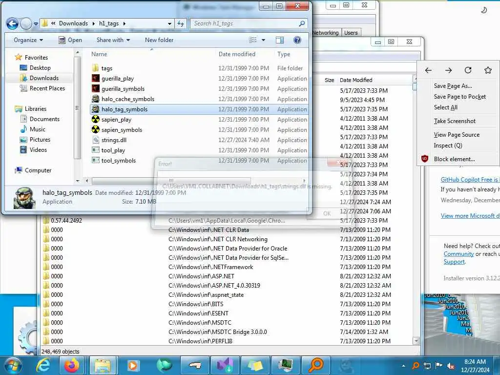Image resolution: width=500 pixels, height=375 pixels.
Task: Select the tool_play application
Action: 113,150
